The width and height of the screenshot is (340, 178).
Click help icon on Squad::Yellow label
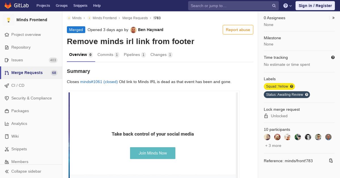point(292,86)
